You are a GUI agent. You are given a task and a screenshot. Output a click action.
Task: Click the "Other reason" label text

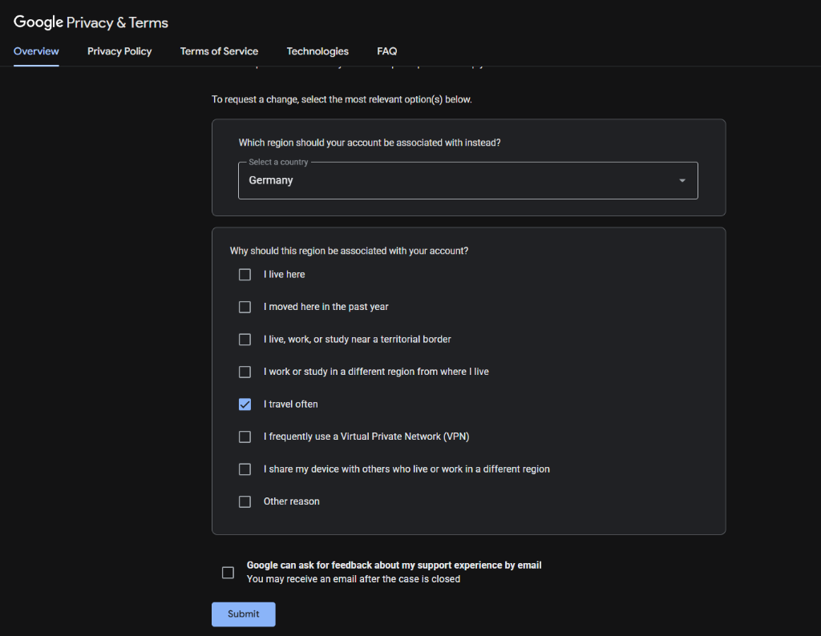[292, 501]
